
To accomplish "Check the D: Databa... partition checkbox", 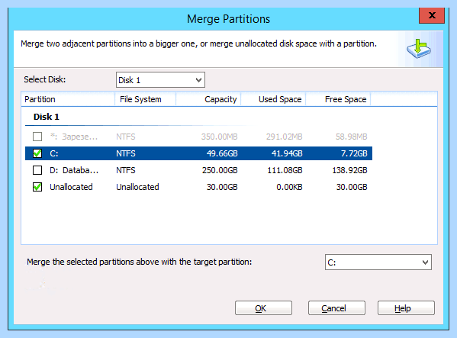I will [x=37, y=170].
